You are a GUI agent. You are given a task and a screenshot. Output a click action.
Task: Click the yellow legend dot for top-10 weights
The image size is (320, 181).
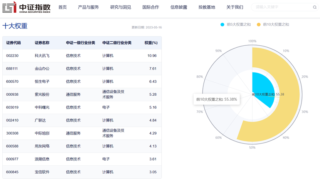tap(259, 25)
